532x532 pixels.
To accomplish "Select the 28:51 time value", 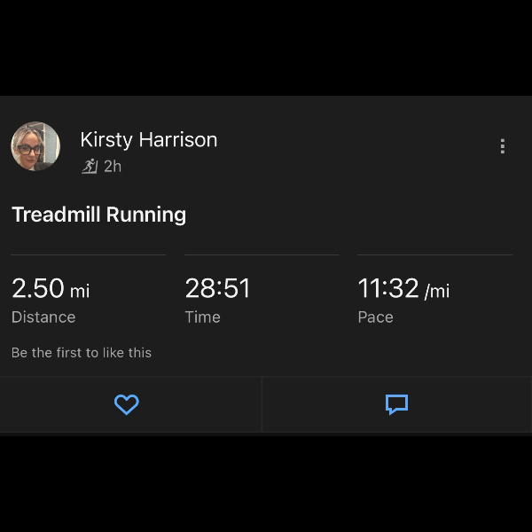I will [x=217, y=288].
